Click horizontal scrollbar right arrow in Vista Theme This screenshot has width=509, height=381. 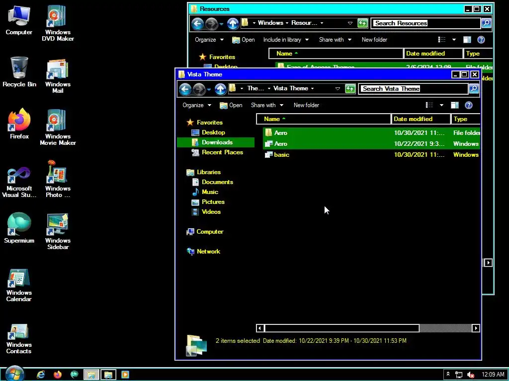[476, 328]
